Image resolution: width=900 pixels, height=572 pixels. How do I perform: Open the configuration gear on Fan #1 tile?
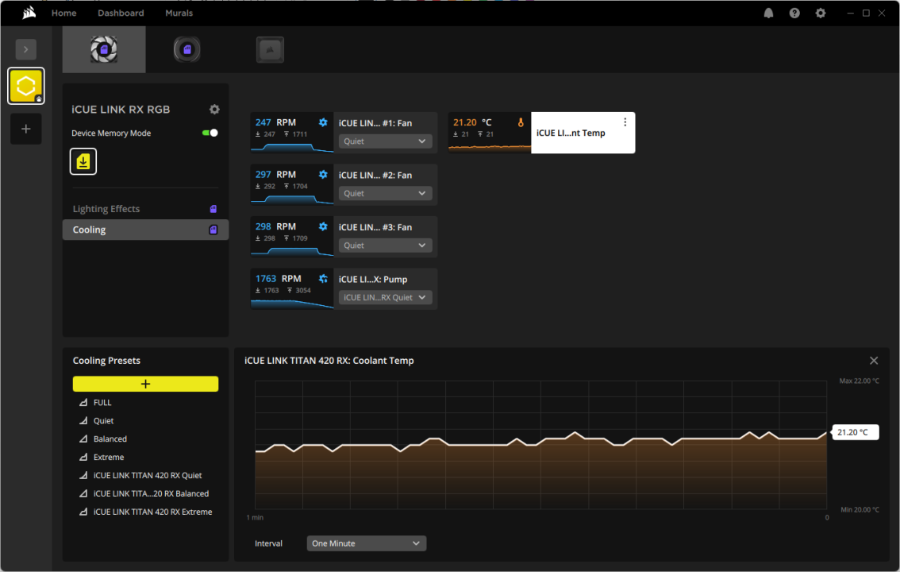(322, 122)
